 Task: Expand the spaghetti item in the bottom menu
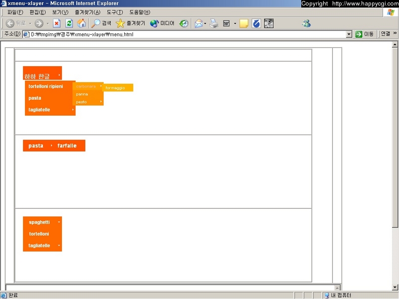59,222
